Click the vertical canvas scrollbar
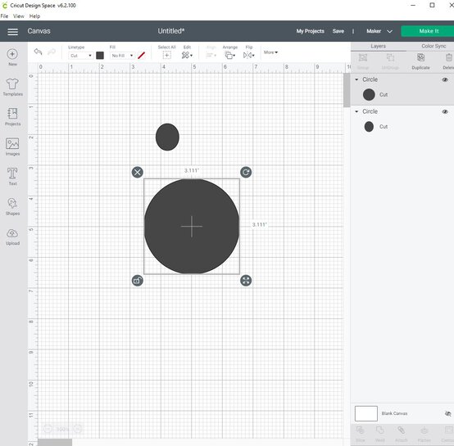This screenshot has width=454, height=446. (x=347, y=90)
